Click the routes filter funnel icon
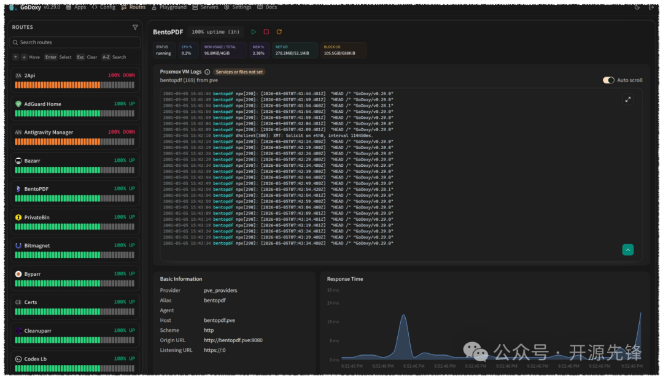663x379 pixels. pos(135,28)
